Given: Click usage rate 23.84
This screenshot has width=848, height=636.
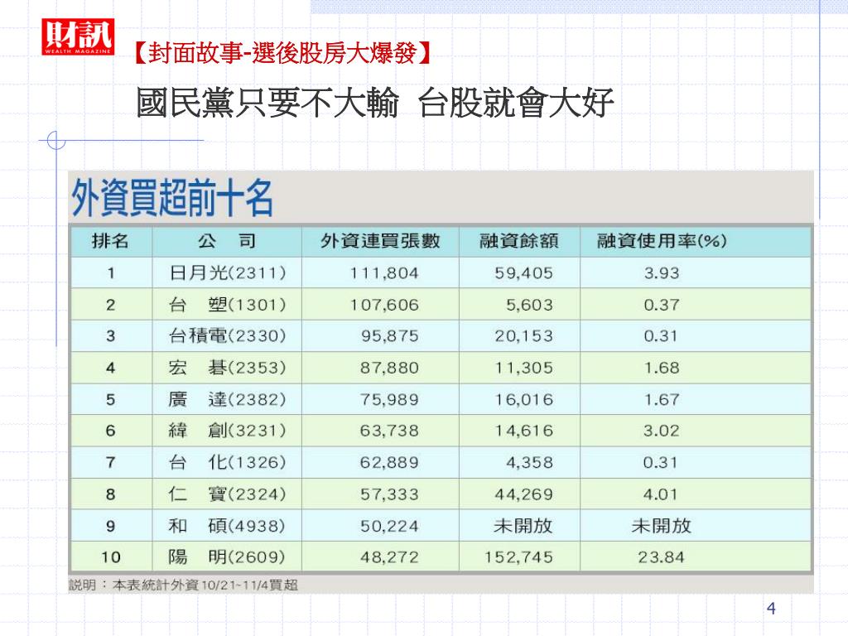Looking at the screenshot, I should pos(662,557).
